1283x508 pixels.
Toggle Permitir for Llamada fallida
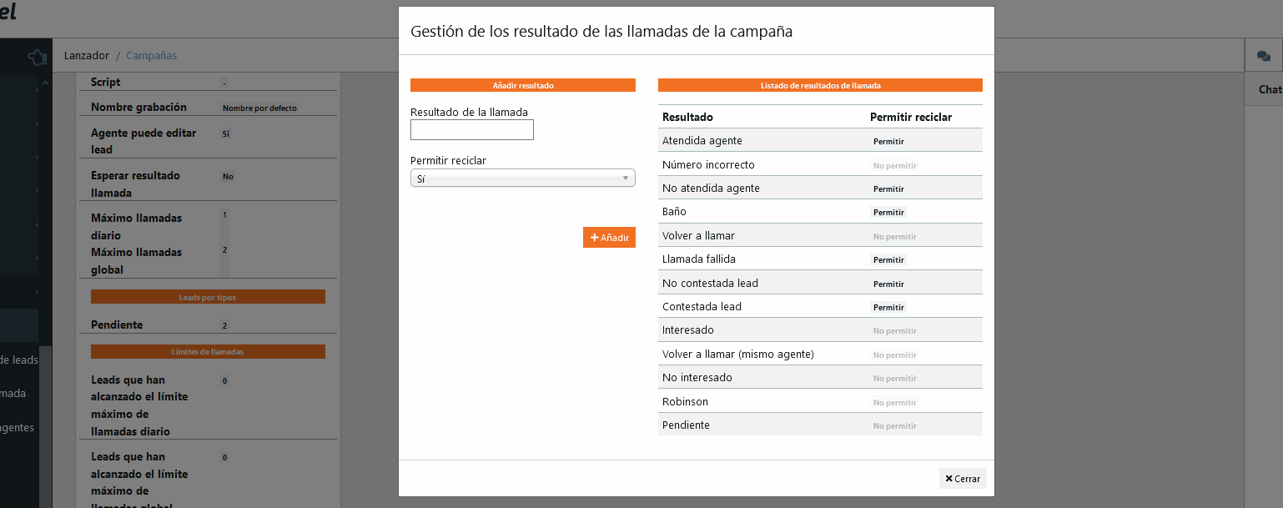point(888,260)
